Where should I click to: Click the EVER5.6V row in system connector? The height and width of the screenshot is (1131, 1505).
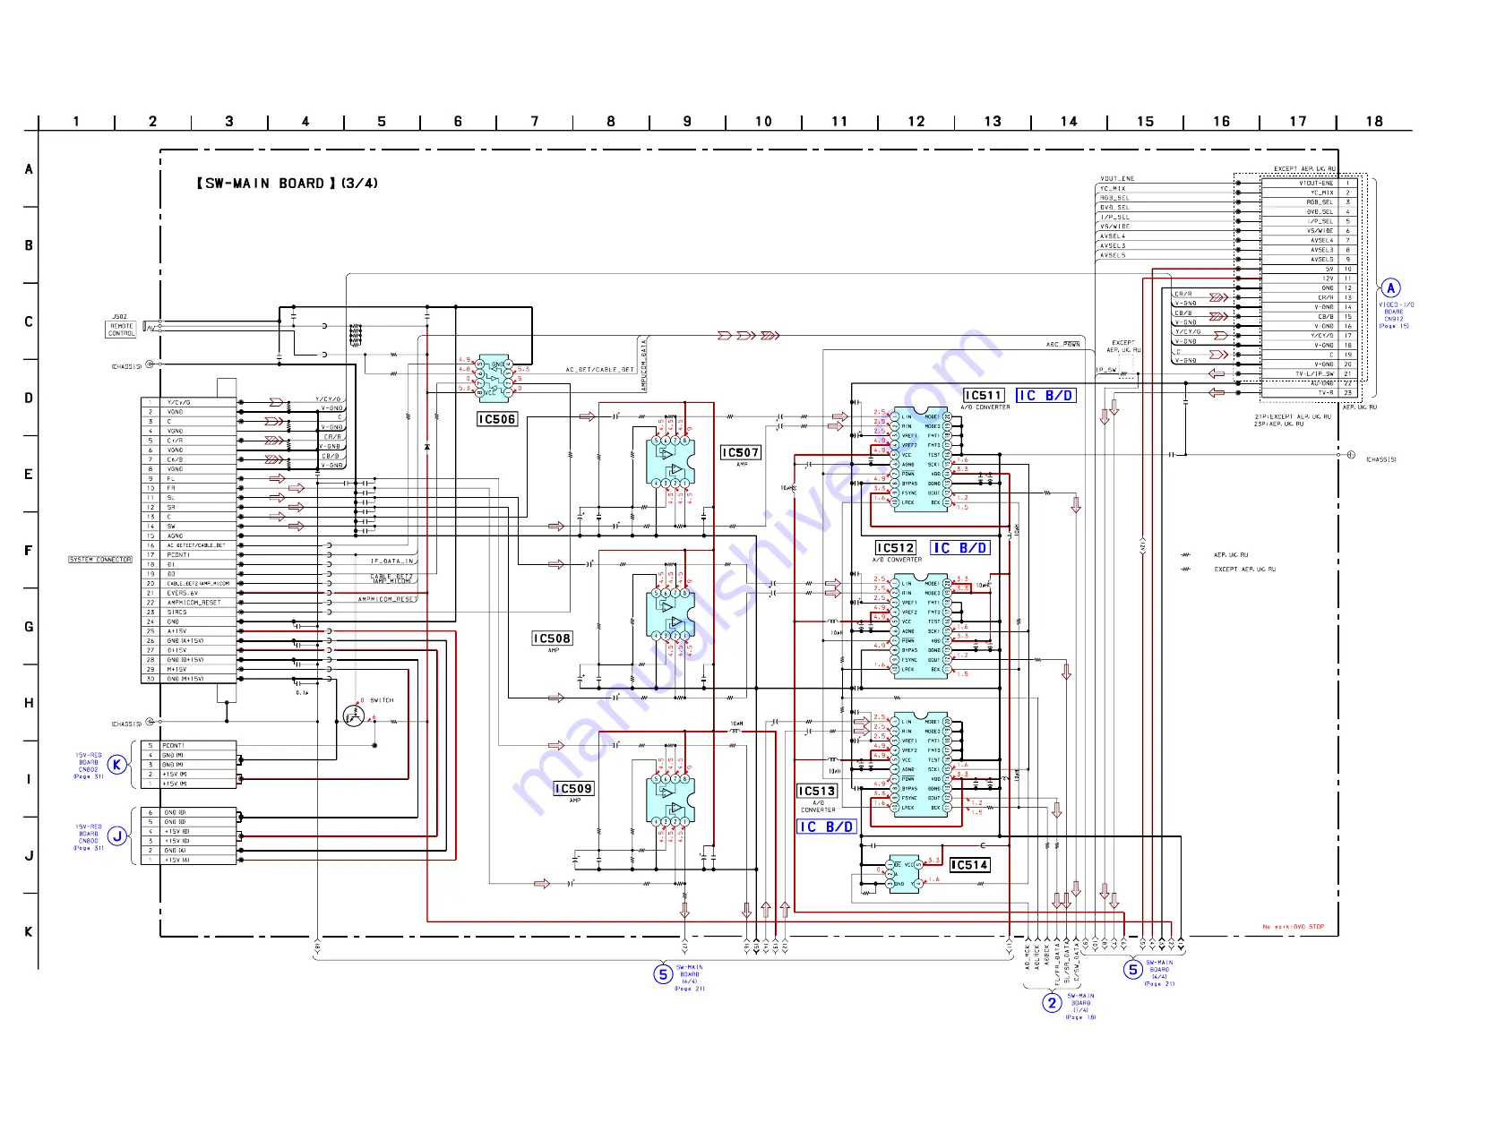(x=189, y=593)
